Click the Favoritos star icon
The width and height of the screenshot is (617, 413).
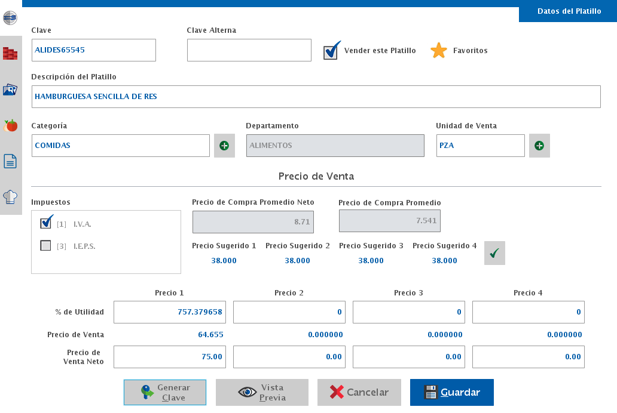point(439,51)
